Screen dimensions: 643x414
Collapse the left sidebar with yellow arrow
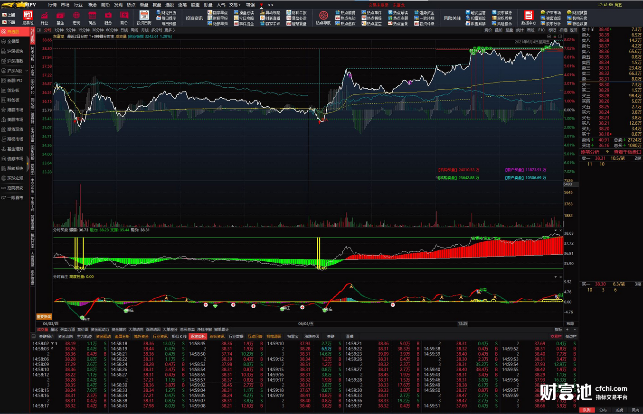click(x=28, y=164)
